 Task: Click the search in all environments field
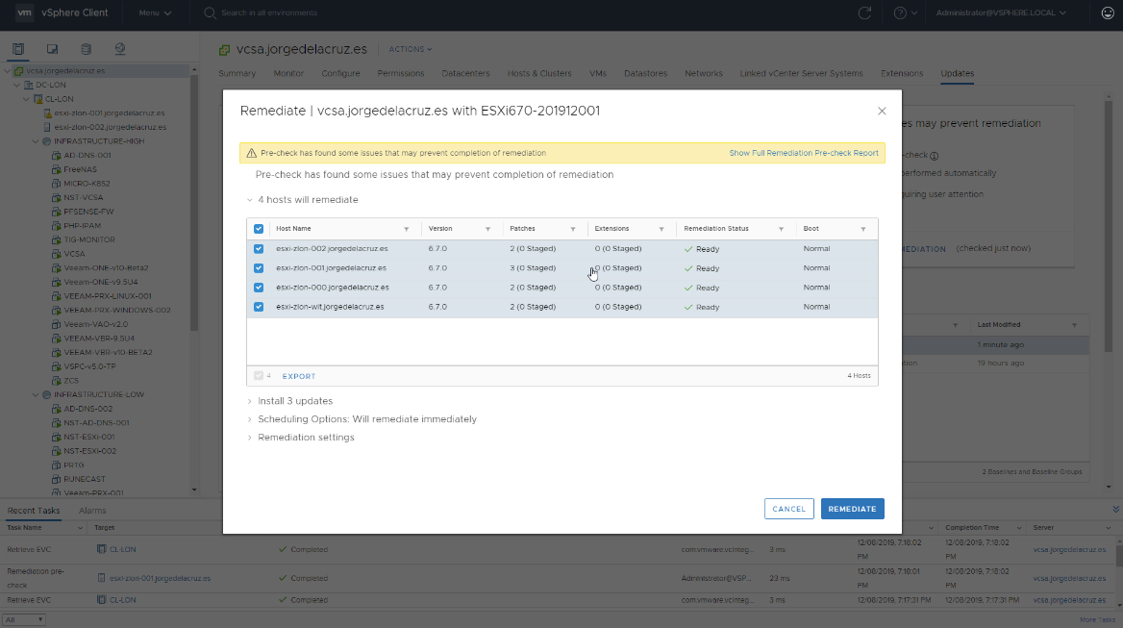(x=269, y=13)
